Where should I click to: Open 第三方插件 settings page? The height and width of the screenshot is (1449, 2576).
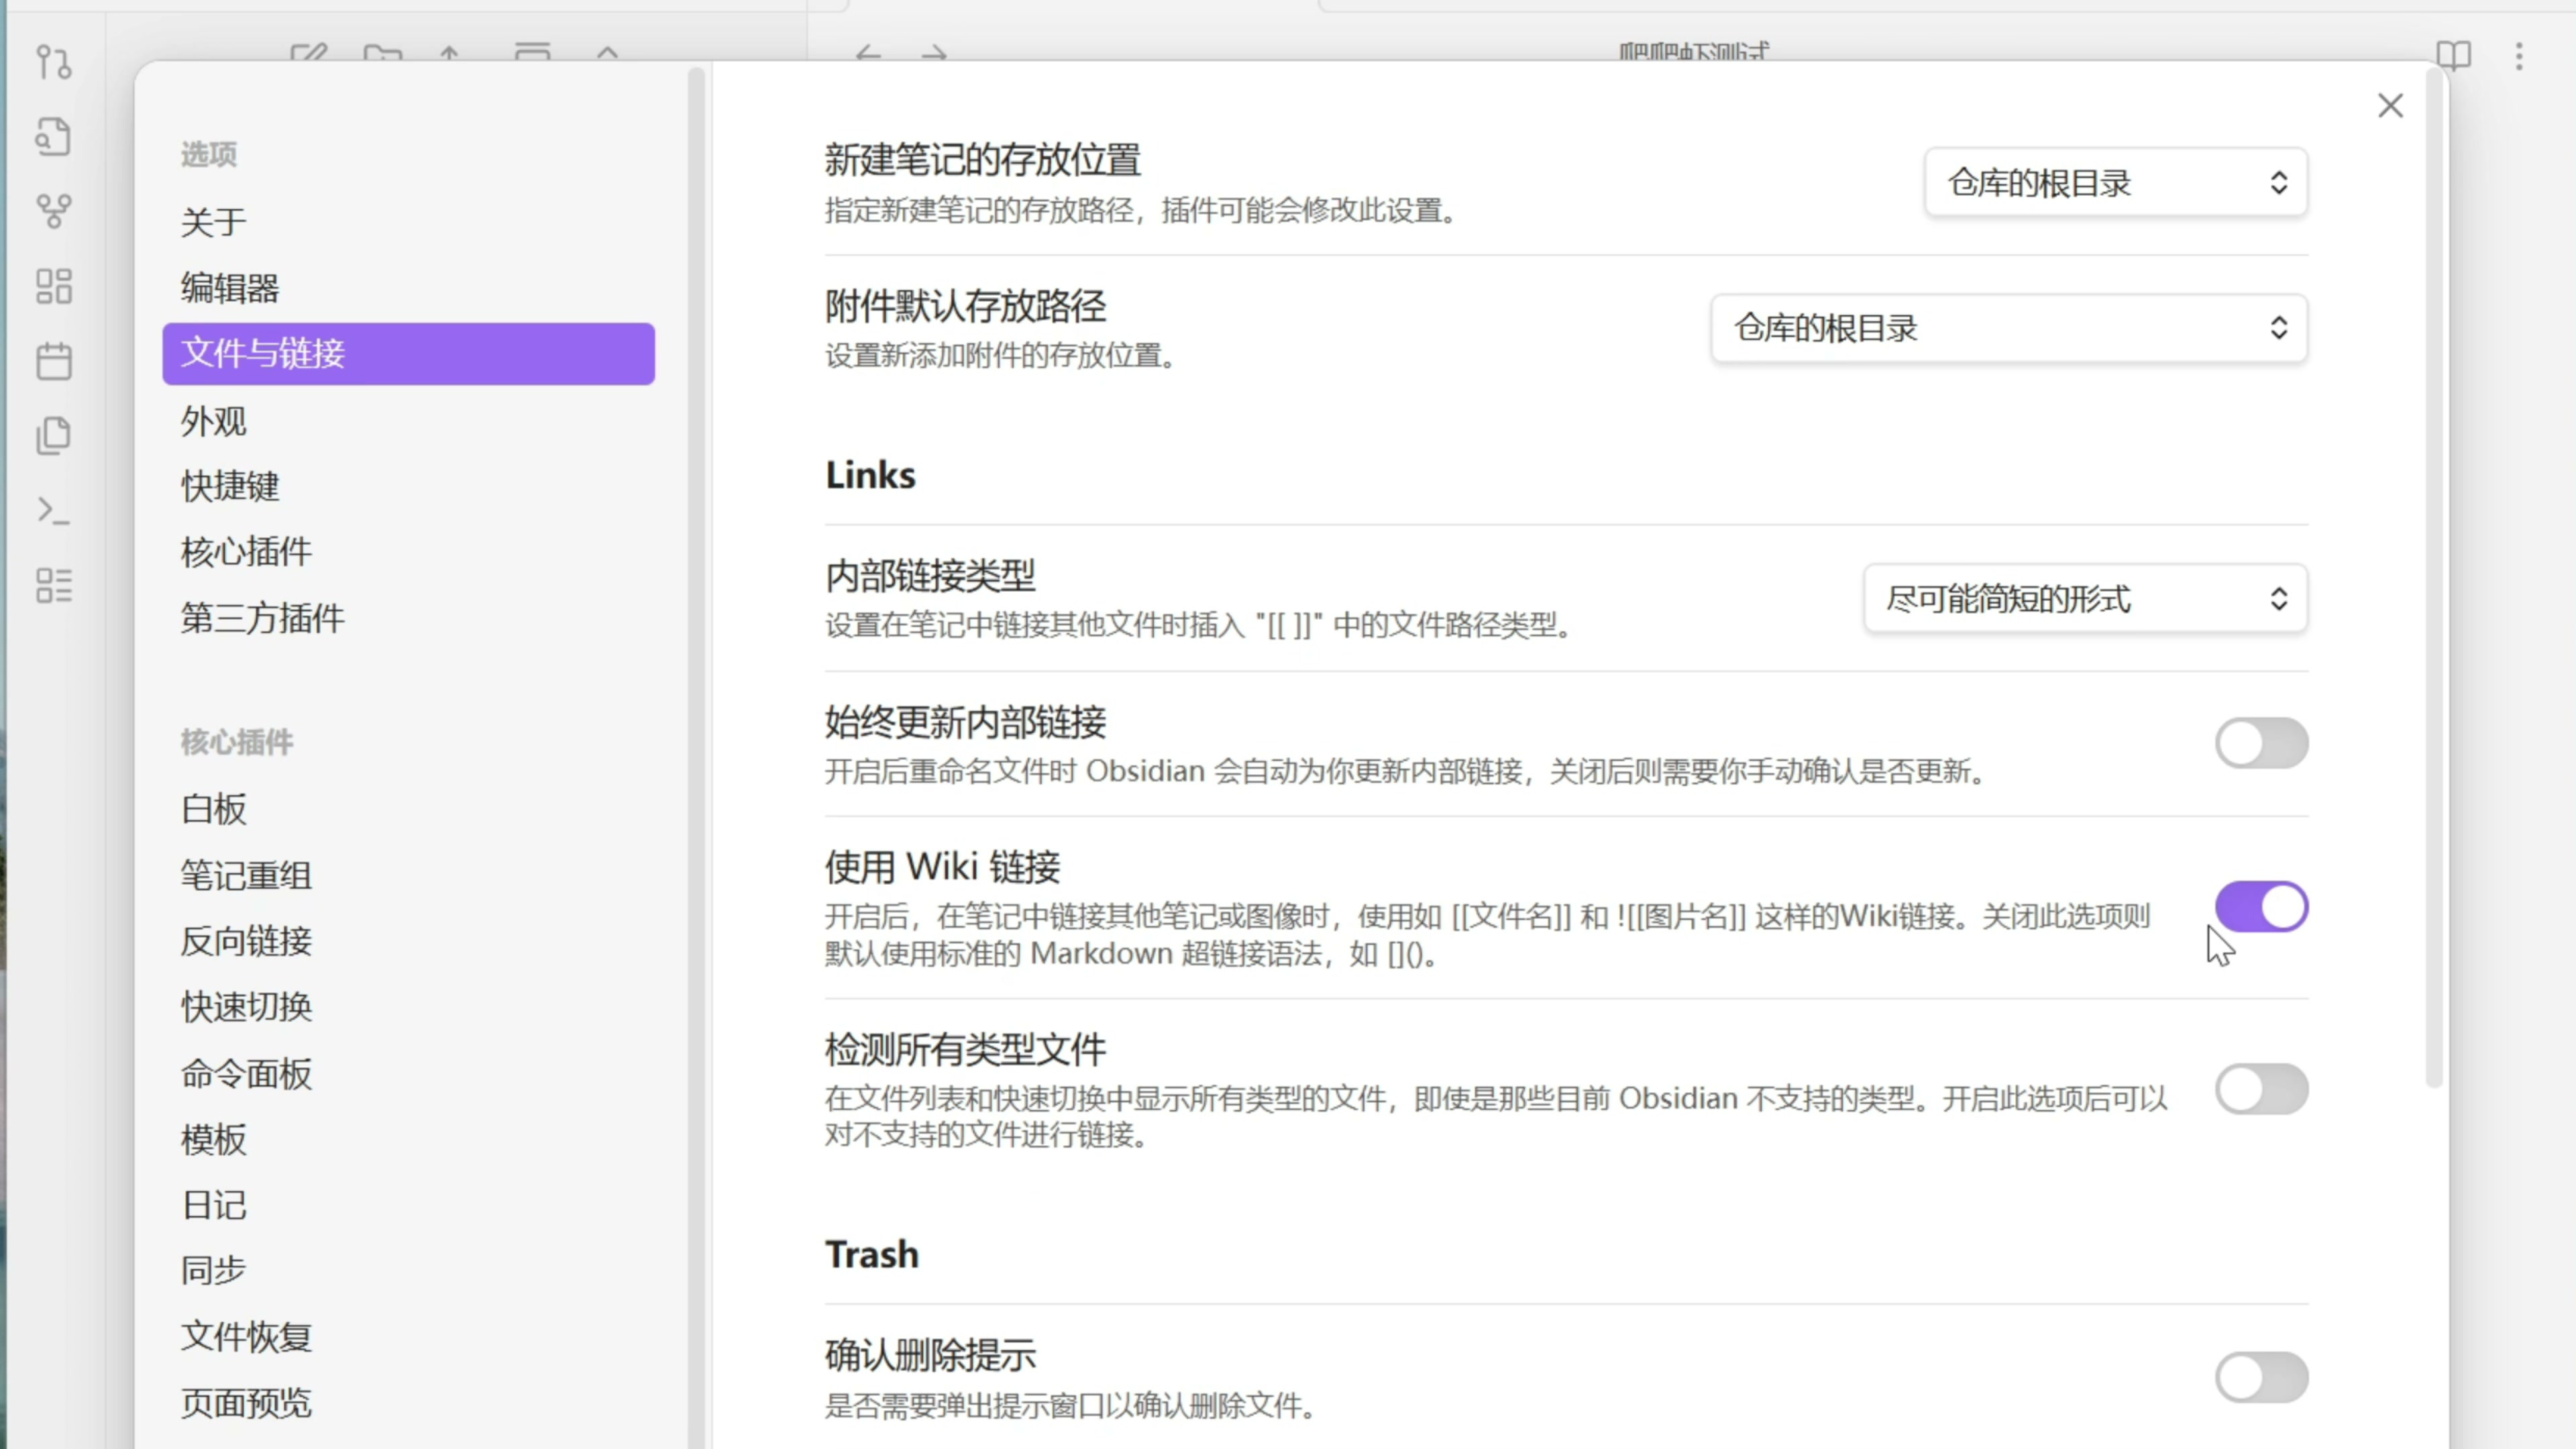coord(262,618)
